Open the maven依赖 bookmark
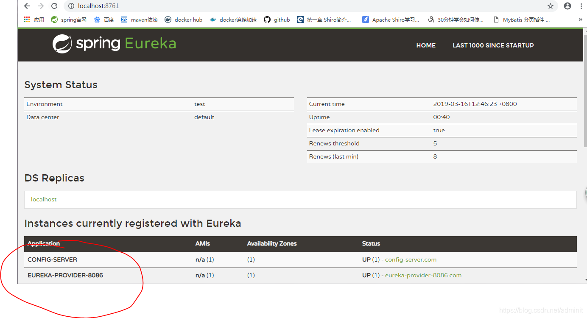This screenshot has width=587, height=318. (139, 20)
